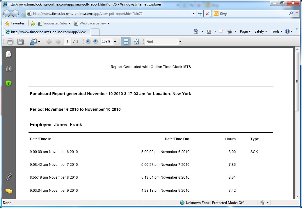Click the Bing search magnifier icon
302x208 pixels.
(x=291, y=13)
